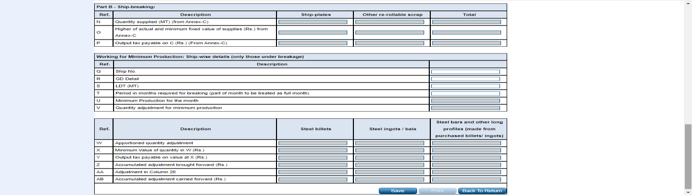Screen dimensions: 692x195
Task: Click Ship-plates field in row O
Action: [x=313, y=32]
